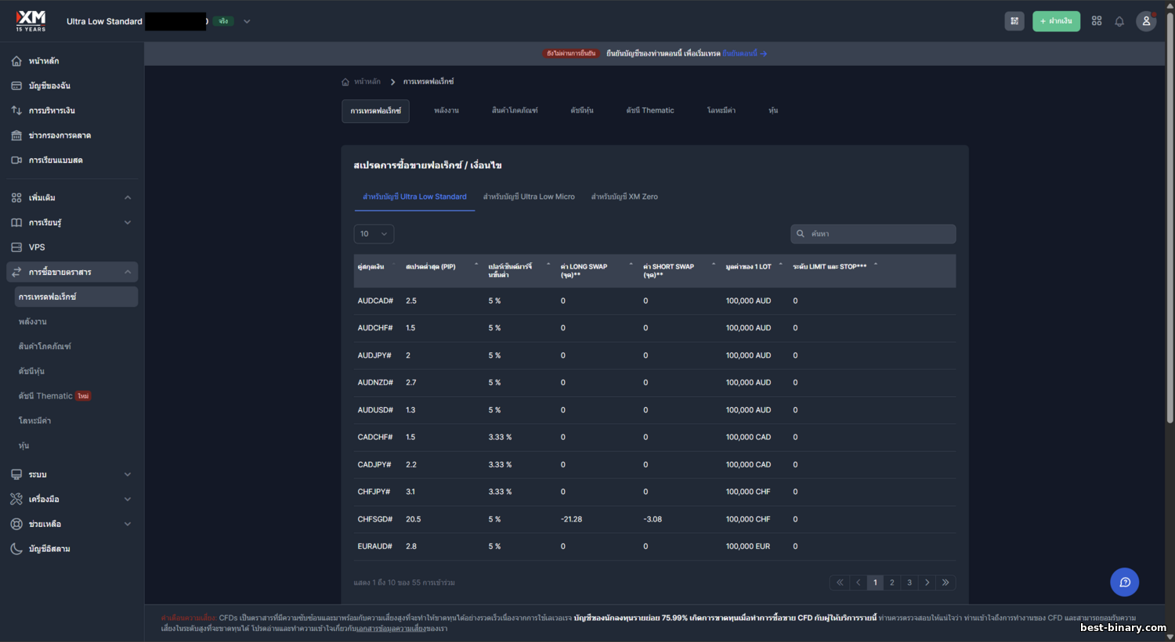Open the user profile avatar icon
The width and height of the screenshot is (1175, 642).
(1146, 21)
